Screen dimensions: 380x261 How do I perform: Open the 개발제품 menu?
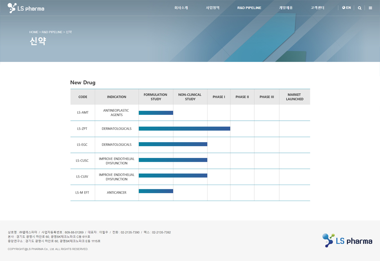point(286,8)
